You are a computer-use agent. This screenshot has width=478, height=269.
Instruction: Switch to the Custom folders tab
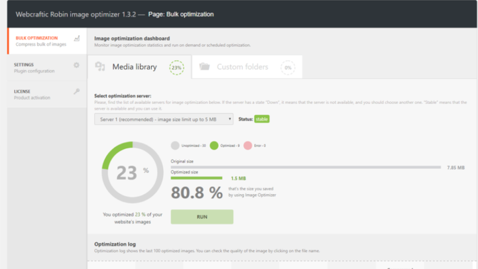pyautogui.click(x=247, y=67)
